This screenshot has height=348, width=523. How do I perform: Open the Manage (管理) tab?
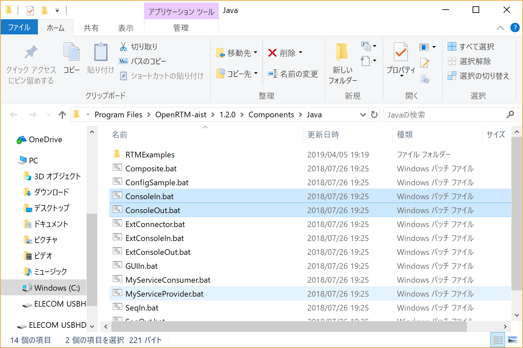click(181, 28)
